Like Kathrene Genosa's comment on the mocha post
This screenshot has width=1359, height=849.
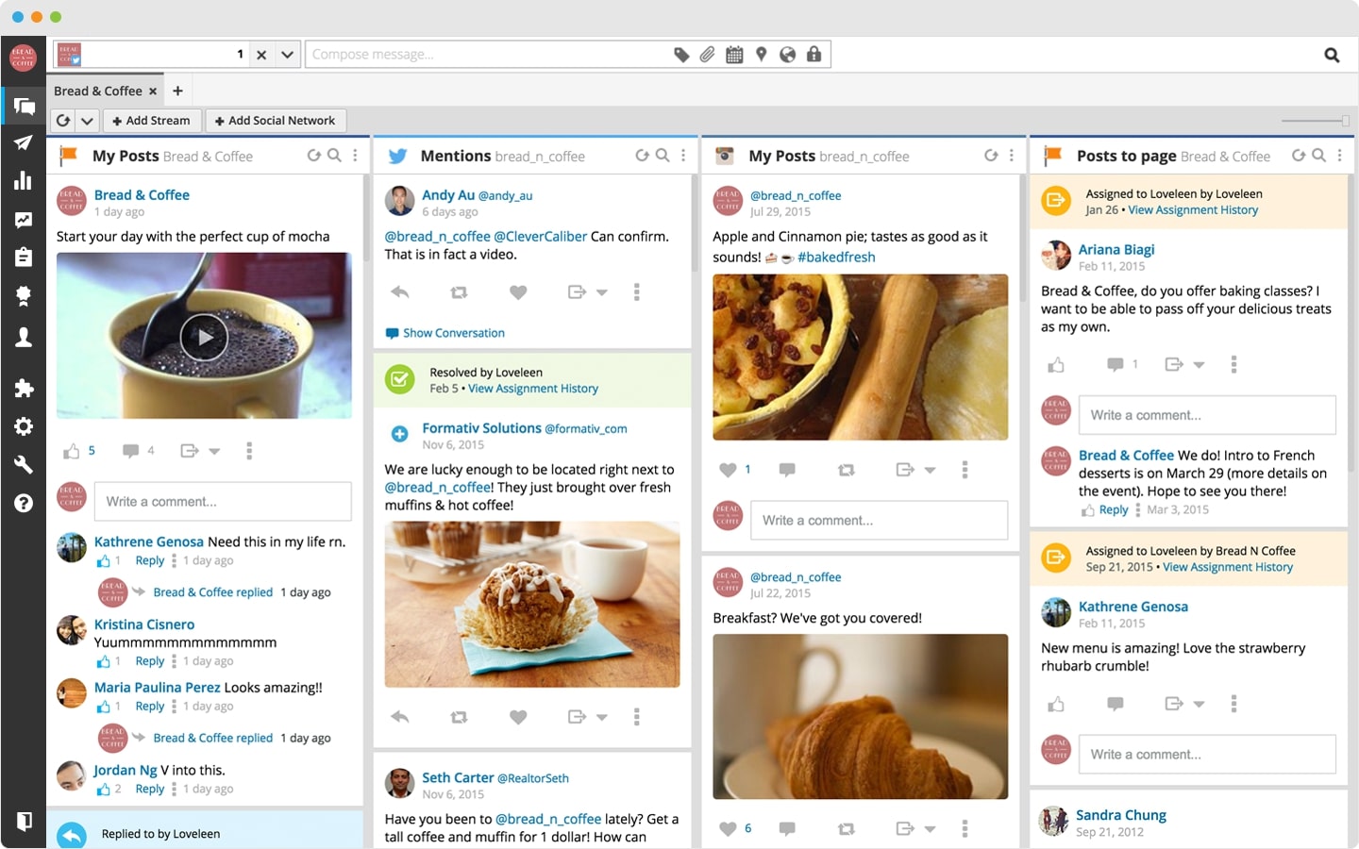click(x=104, y=560)
